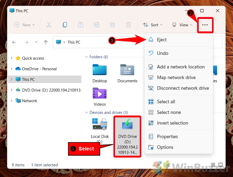
Task: Expand the New item menu
Action: click(x=24, y=25)
